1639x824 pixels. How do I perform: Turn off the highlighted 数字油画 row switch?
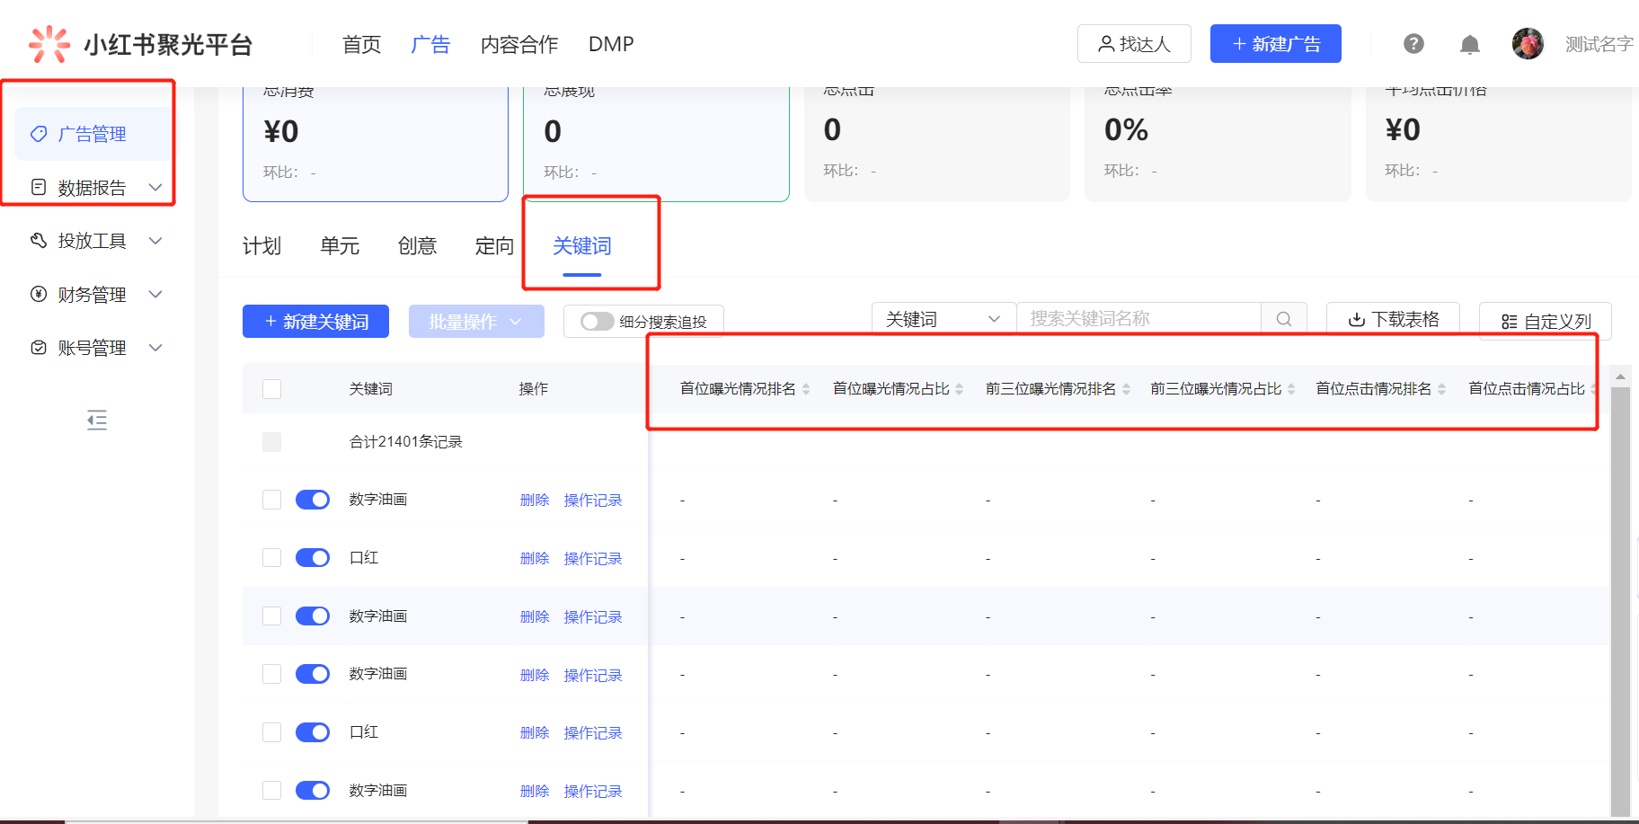(x=313, y=616)
